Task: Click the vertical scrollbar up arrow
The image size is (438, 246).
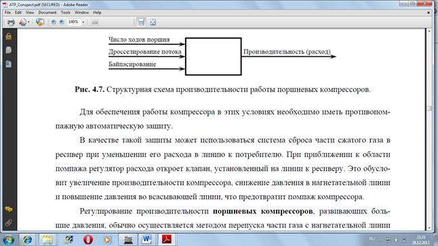Action: coord(430,30)
